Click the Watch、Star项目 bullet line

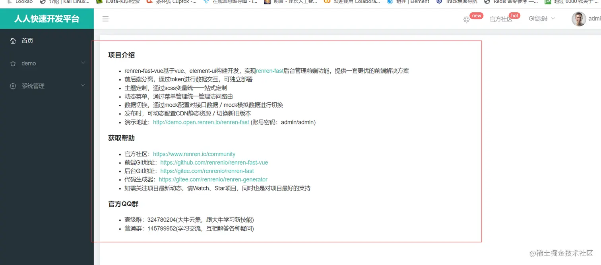point(217,188)
